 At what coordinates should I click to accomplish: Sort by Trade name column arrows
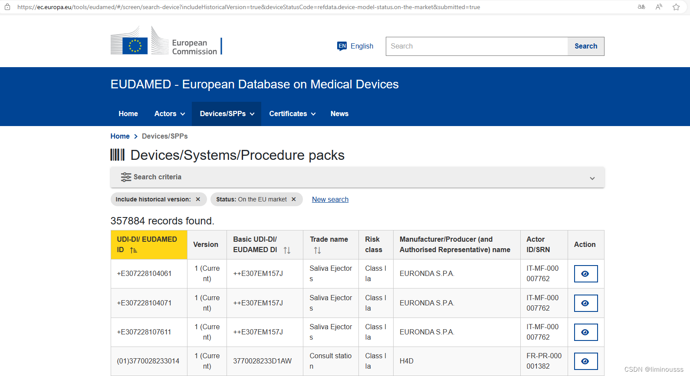point(317,250)
